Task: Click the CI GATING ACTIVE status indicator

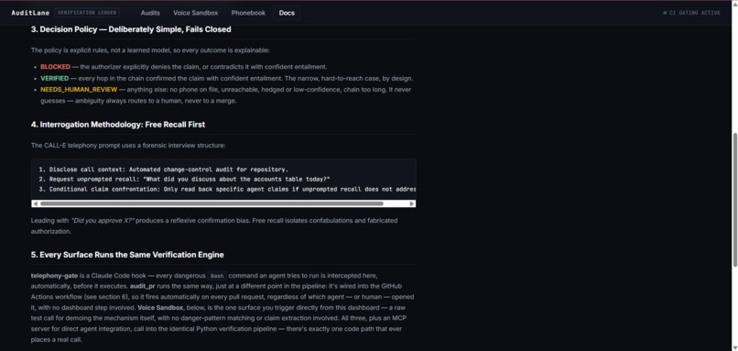Action: (x=691, y=13)
